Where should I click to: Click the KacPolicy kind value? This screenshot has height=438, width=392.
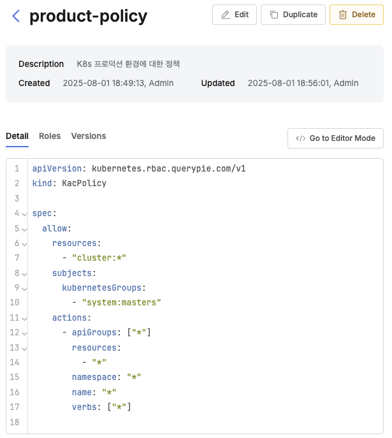(x=84, y=183)
